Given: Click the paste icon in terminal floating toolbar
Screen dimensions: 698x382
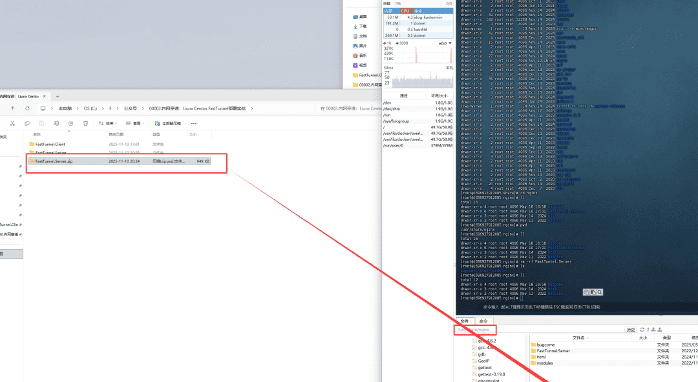Looking at the screenshot, I should (x=593, y=292).
